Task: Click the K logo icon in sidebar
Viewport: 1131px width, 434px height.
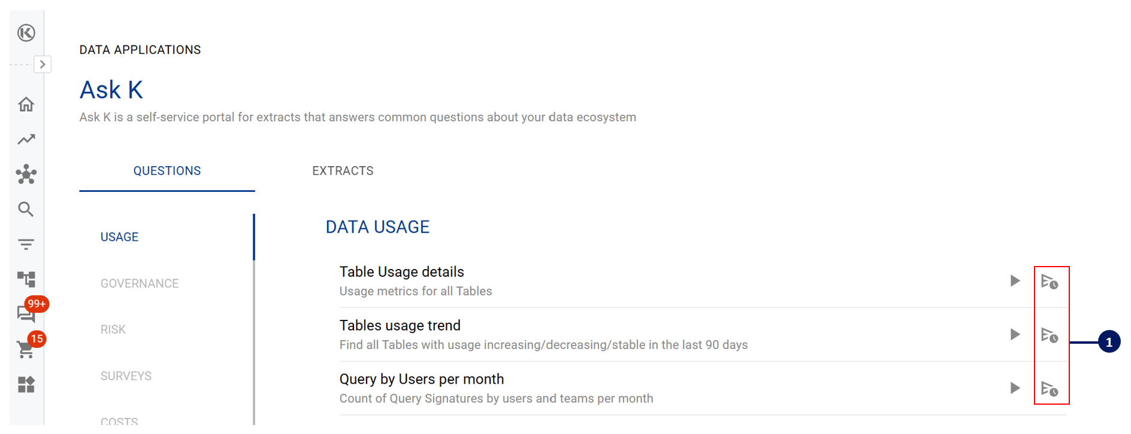Action: click(26, 33)
